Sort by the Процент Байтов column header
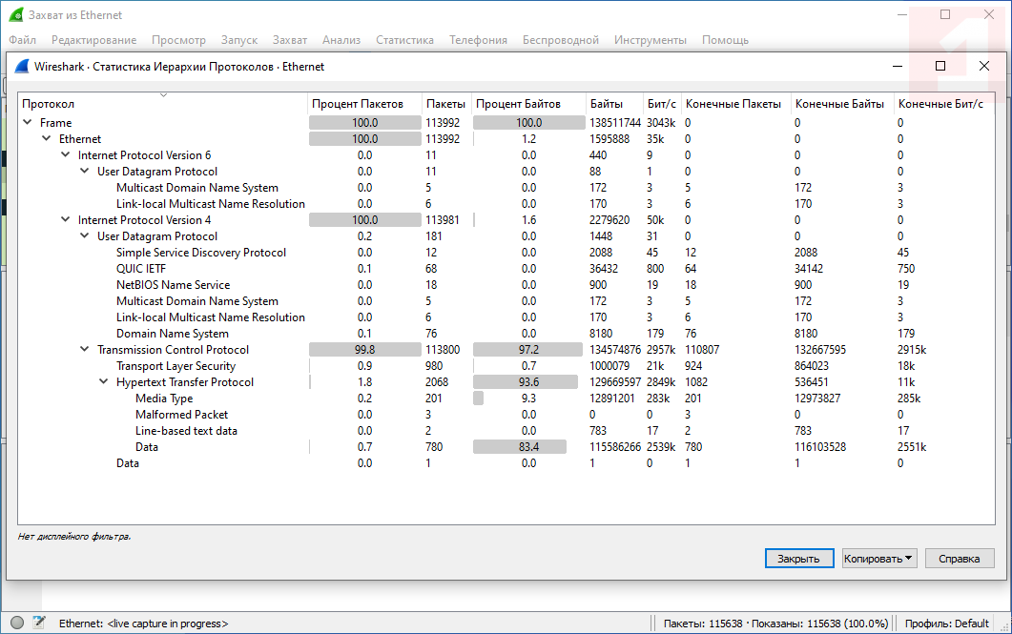Image resolution: width=1012 pixels, height=634 pixels. coord(528,103)
